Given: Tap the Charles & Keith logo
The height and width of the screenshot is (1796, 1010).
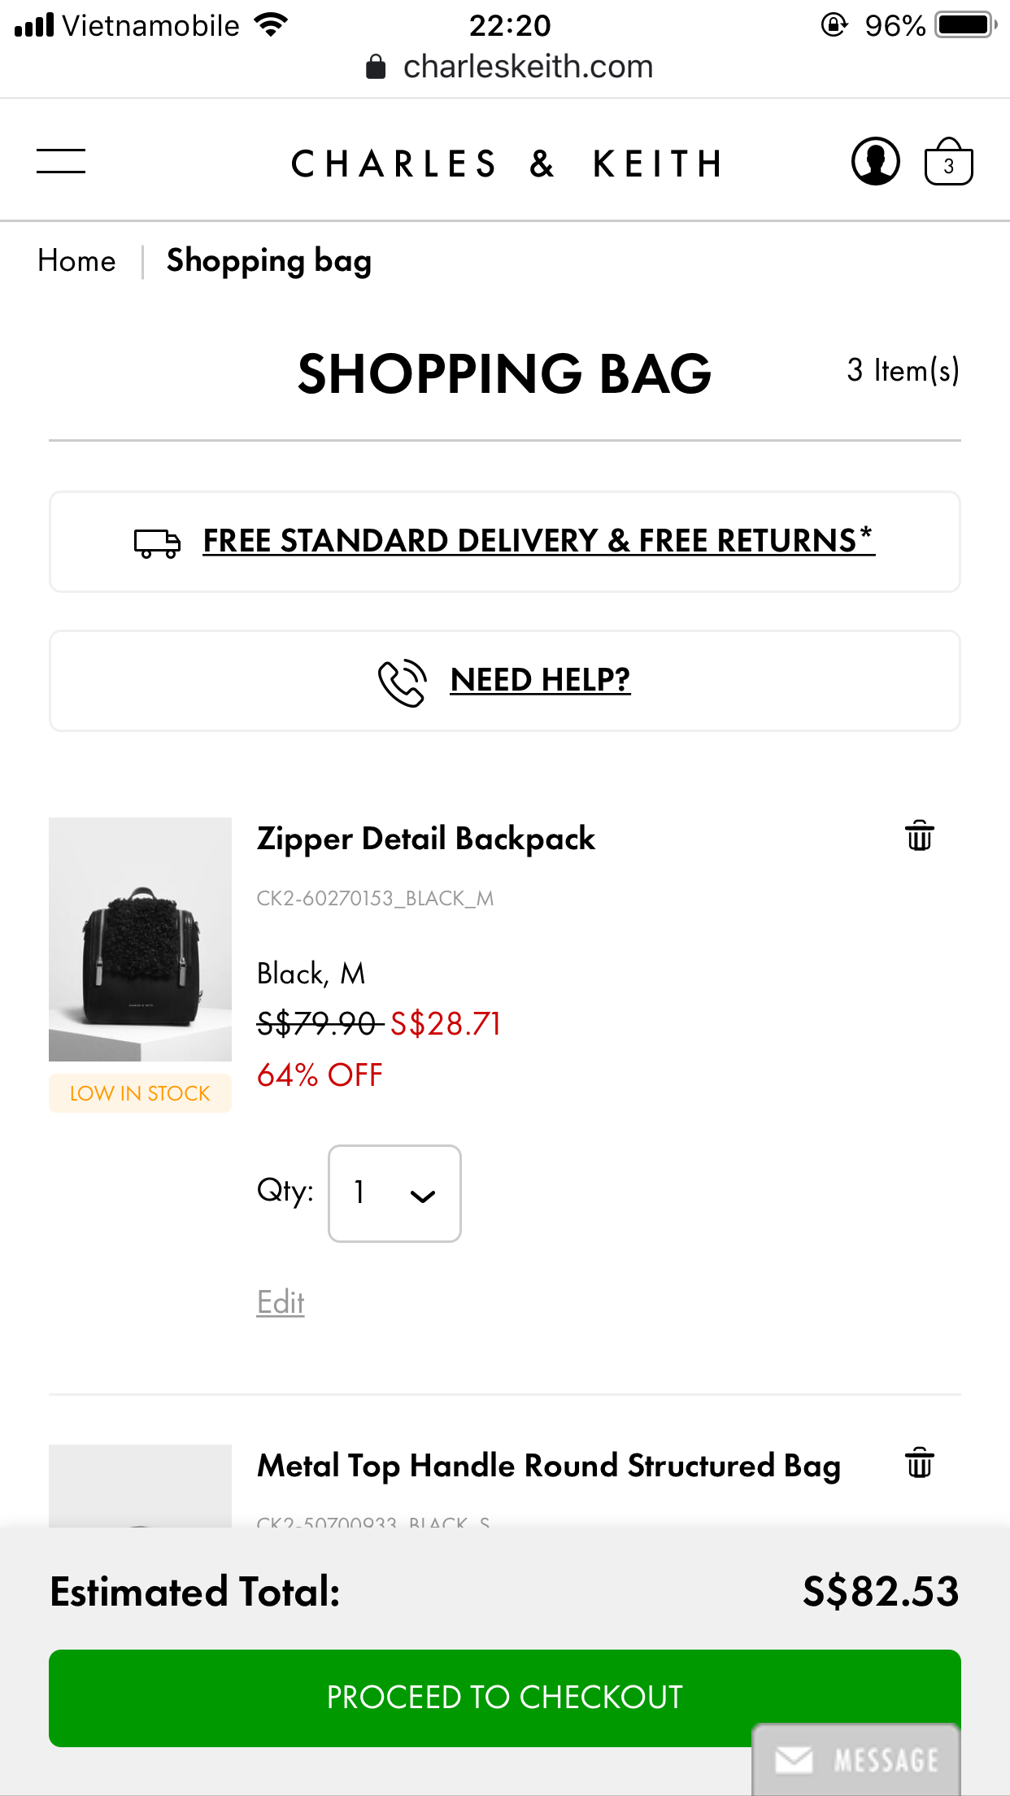Looking at the screenshot, I should pyautogui.click(x=506, y=163).
